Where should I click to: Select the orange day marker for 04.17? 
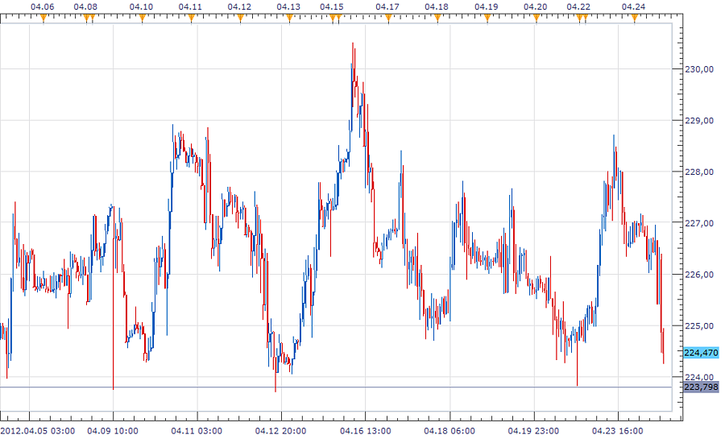tap(387, 19)
